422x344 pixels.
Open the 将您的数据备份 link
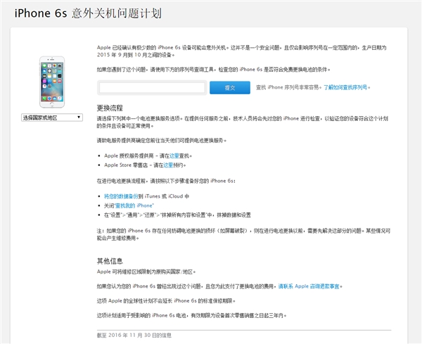click(120, 196)
